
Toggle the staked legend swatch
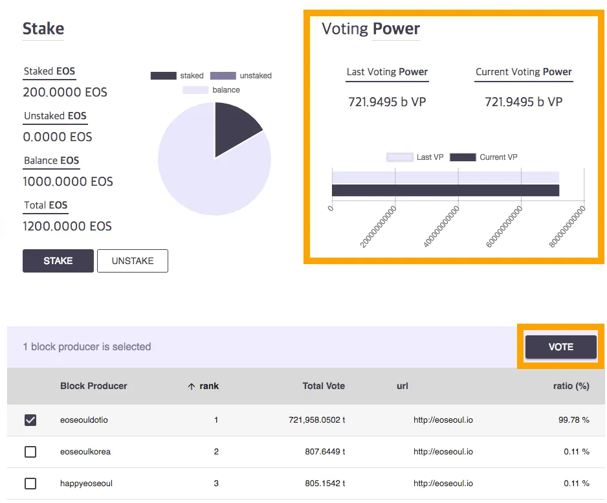tap(163, 76)
